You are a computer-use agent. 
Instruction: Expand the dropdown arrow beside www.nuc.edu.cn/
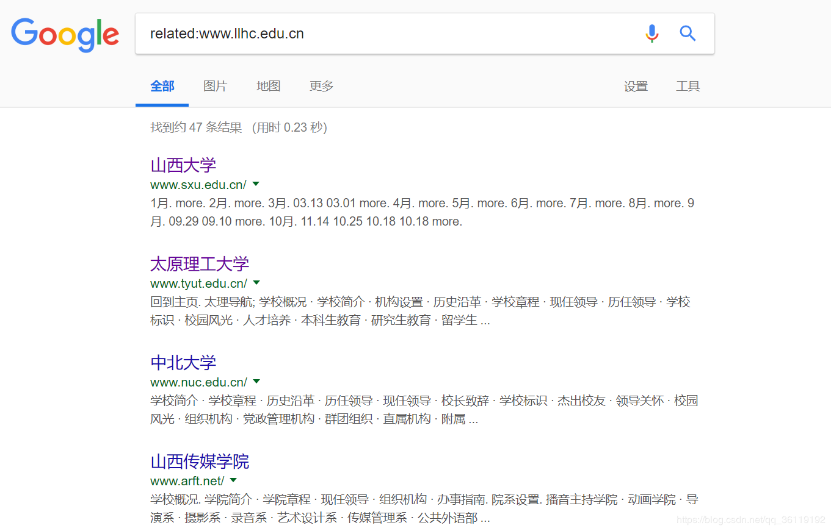[256, 381]
